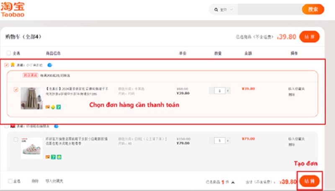Click the search magnifier icon

[x=216, y=10]
